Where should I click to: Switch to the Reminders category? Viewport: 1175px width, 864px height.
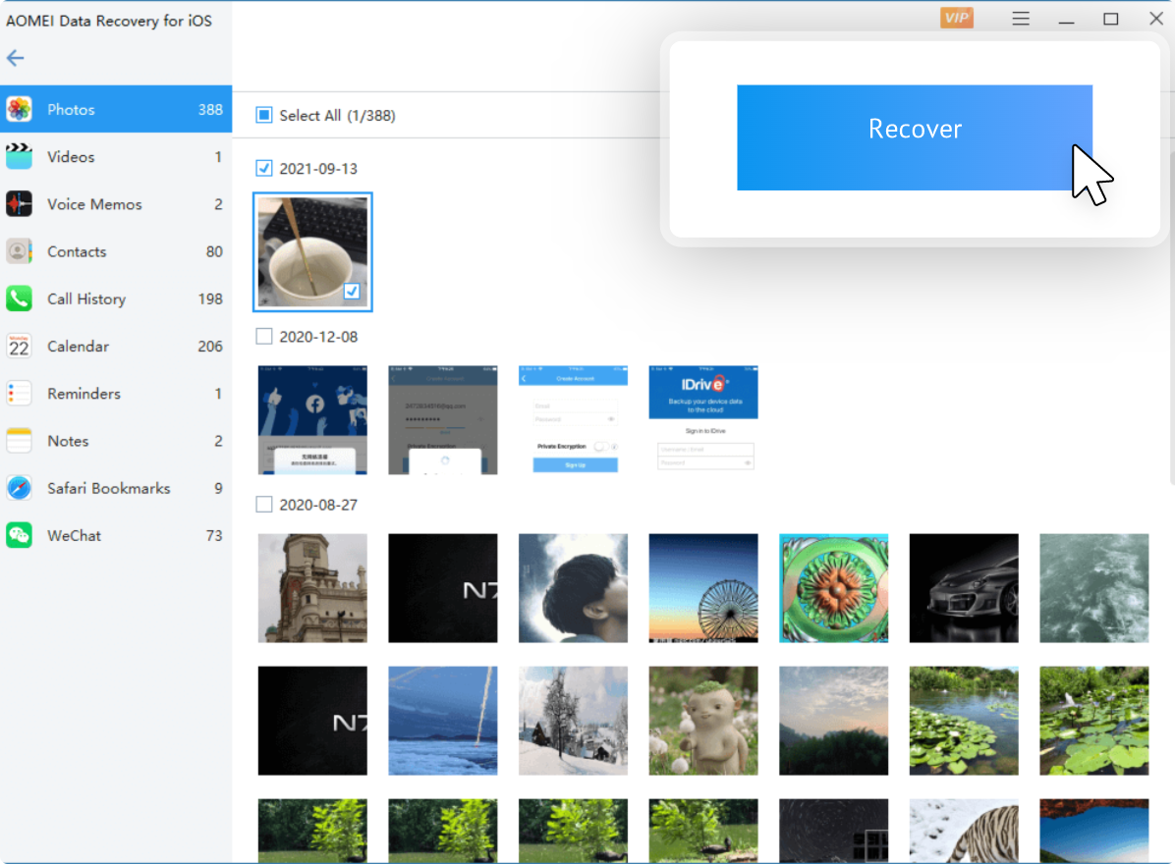point(84,394)
